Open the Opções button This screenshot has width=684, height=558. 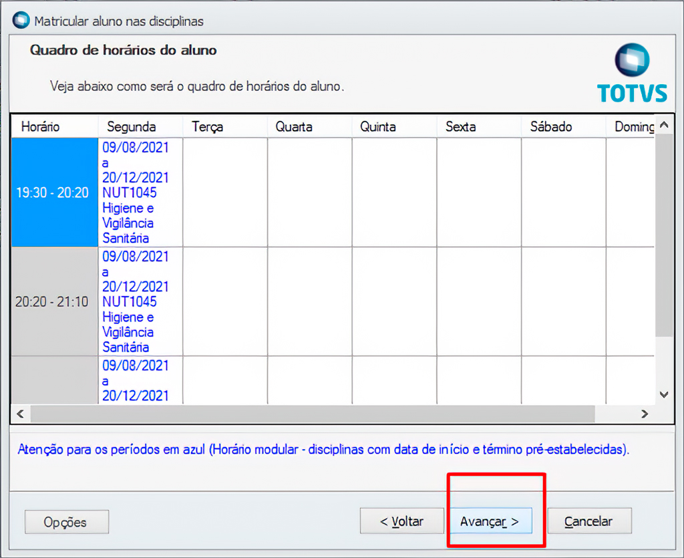(x=66, y=523)
